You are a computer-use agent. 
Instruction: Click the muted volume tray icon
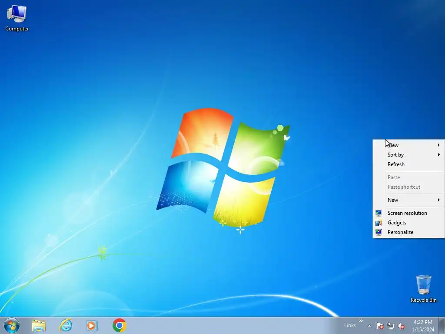pos(401,326)
